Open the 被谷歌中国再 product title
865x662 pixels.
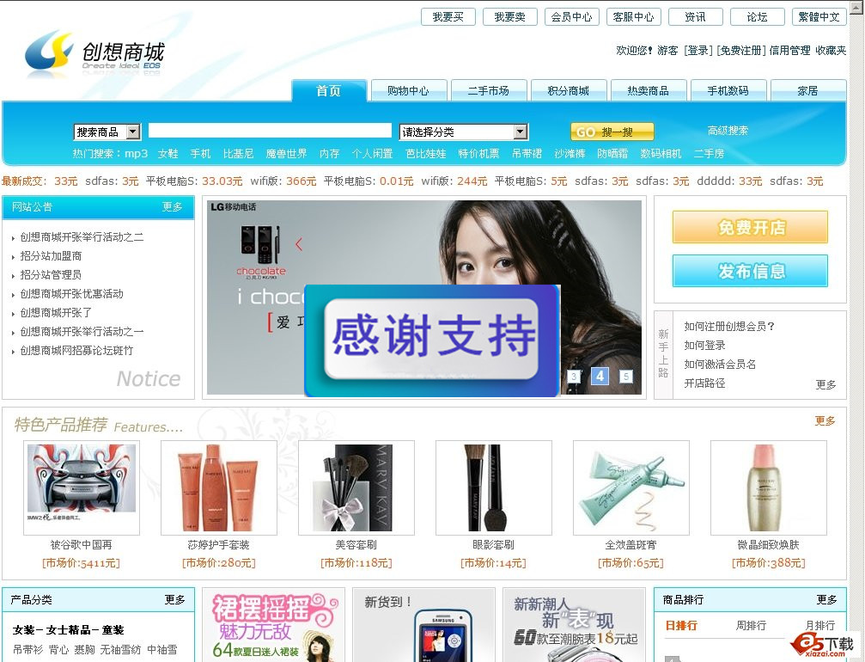(81, 545)
